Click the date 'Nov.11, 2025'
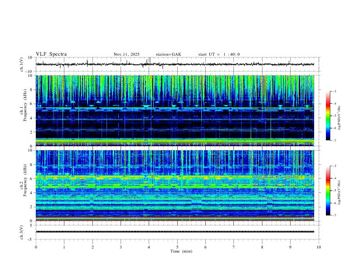Viewport: 359px width, 277px height. click(x=126, y=54)
